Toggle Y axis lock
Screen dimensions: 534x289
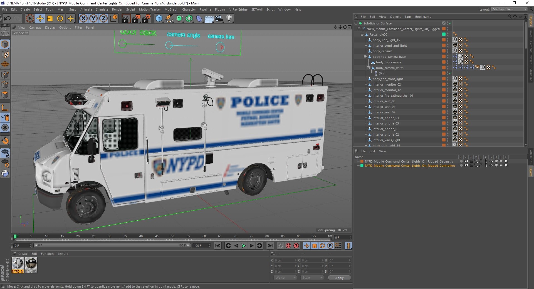tap(93, 19)
